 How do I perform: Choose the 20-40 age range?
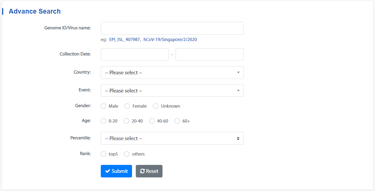coord(126,121)
